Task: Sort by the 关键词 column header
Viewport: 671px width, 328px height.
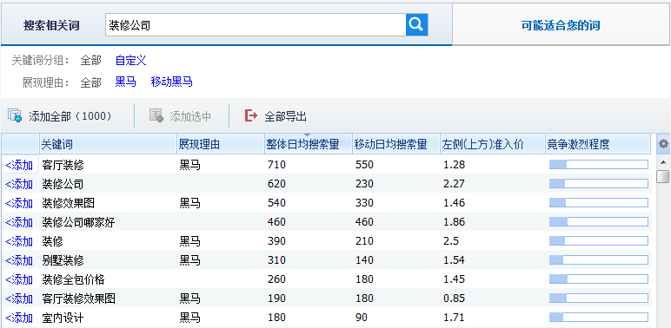Action: click(x=108, y=144)
